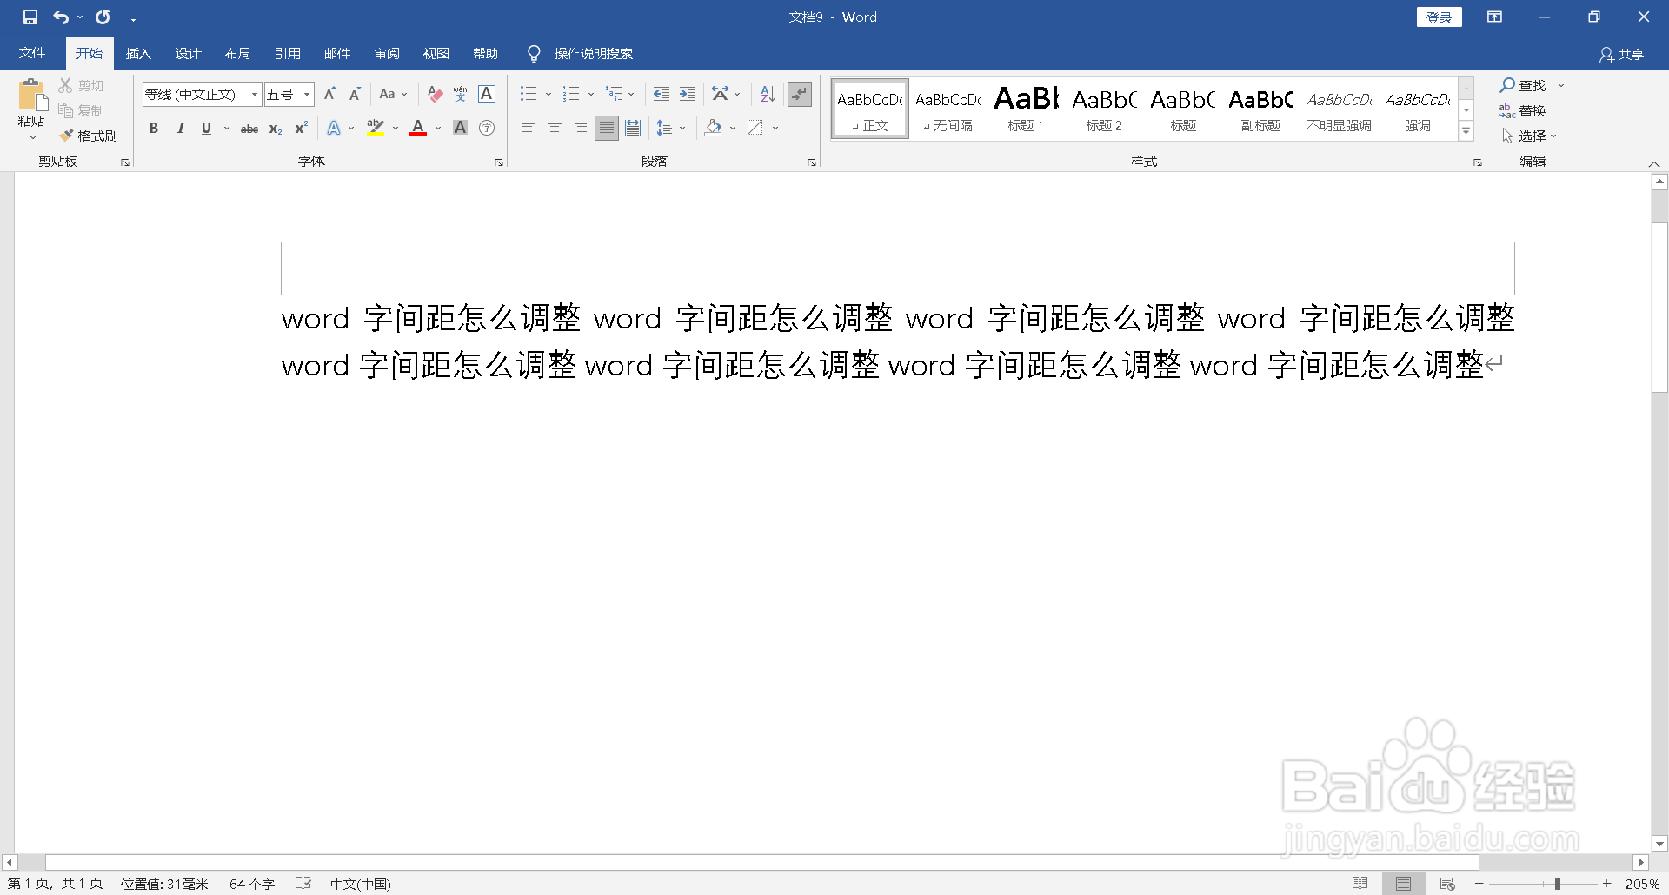Adjust the zoom slider handle

1558,884
